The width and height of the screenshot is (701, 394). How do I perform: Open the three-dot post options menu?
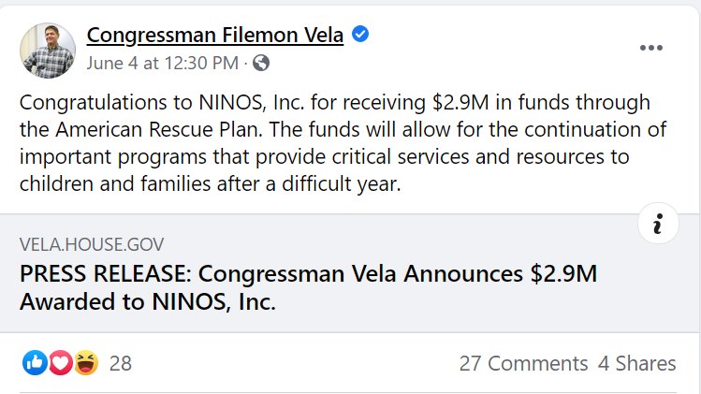point(651,48)
